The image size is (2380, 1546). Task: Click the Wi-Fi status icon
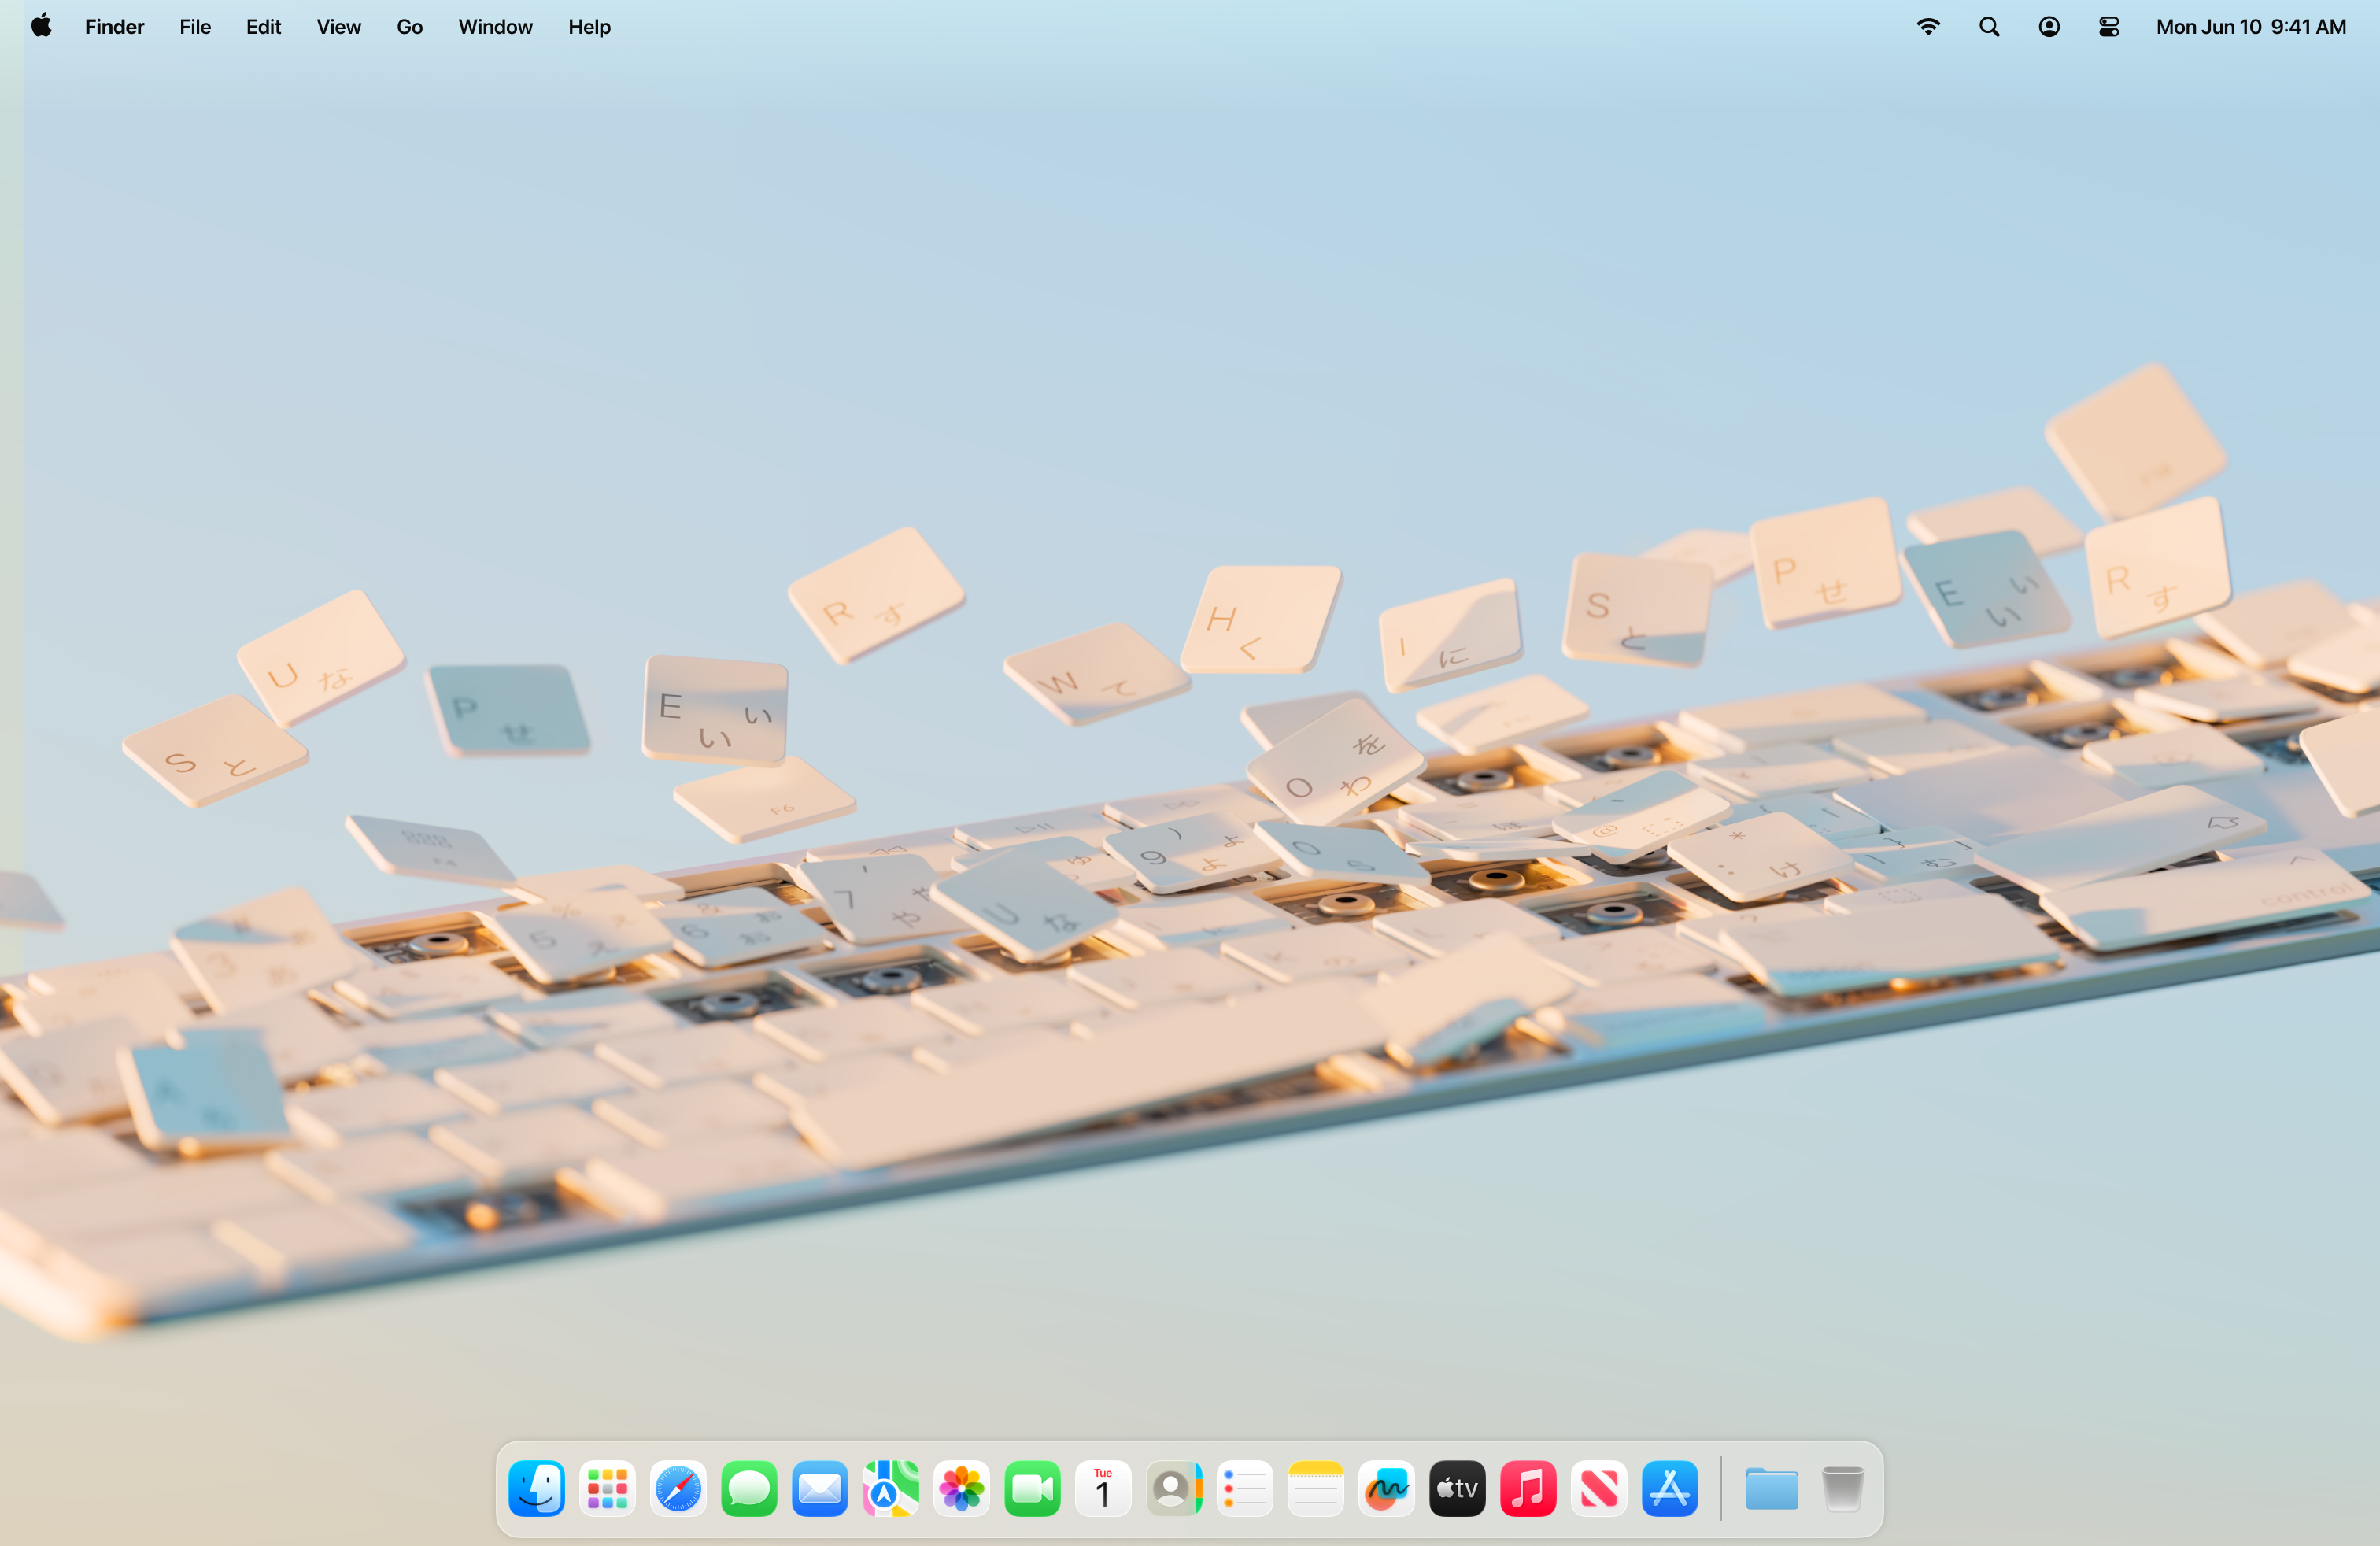click(x=1928, y=27)
